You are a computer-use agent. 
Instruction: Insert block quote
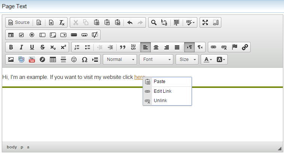click(122, 47)
